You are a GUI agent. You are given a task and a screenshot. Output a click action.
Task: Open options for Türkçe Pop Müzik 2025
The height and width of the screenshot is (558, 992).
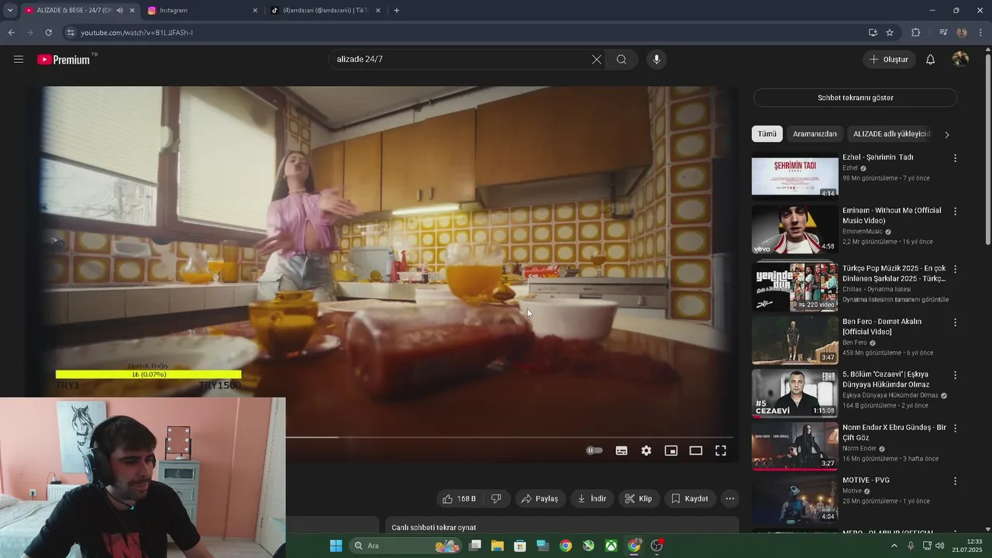pyautogui.click(x=955, y=269)
